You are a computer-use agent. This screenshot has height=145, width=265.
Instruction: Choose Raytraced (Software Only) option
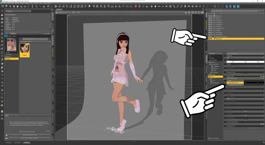tap(235, 85)
